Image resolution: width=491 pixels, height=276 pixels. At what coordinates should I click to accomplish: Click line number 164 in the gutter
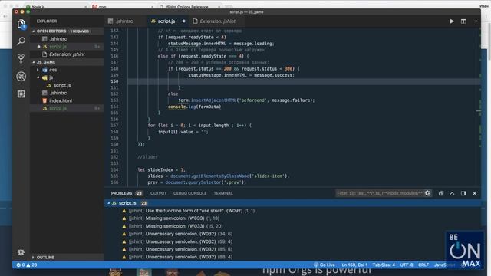coord(114,170)
